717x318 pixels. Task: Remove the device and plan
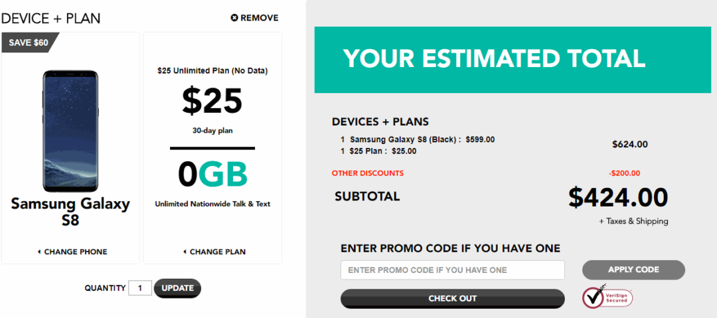coord(255,18)
